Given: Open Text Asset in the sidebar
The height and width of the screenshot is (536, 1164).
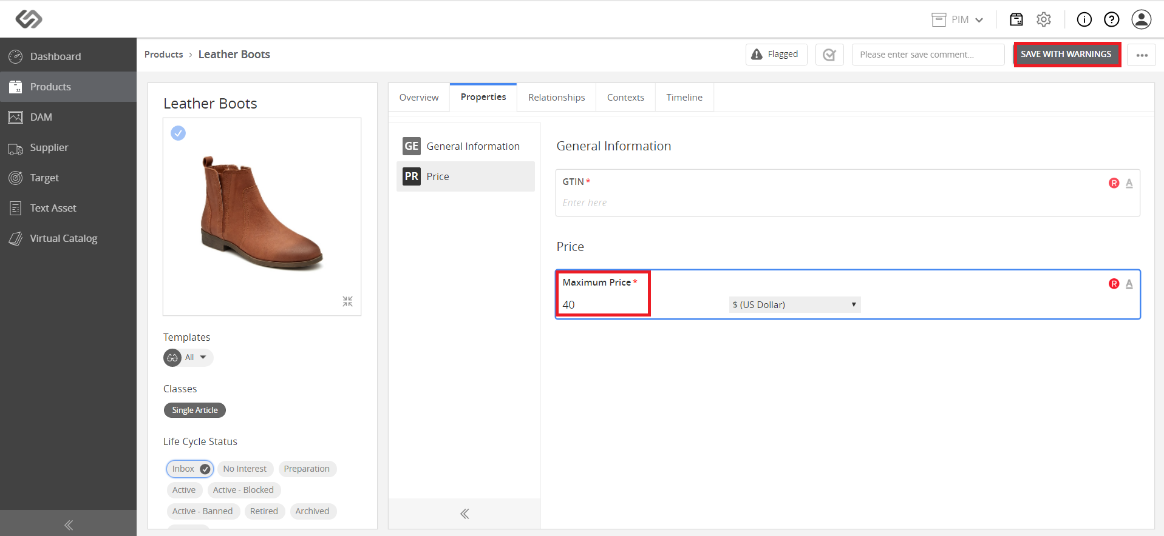Looking at the screenshot, I should [68, 208].
